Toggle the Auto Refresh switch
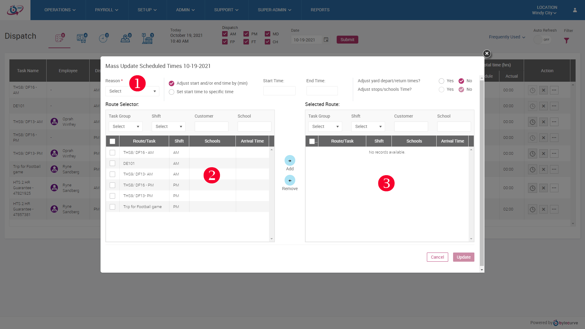The height and width of the screenshot is (329, 585). coord(543,40)
